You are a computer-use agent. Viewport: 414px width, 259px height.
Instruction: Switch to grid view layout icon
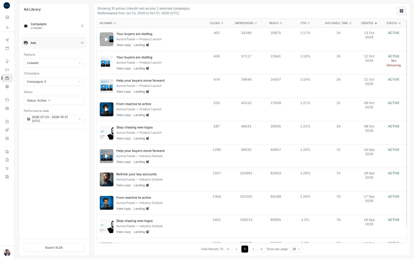pyautogui.click(x=401, y=11)
